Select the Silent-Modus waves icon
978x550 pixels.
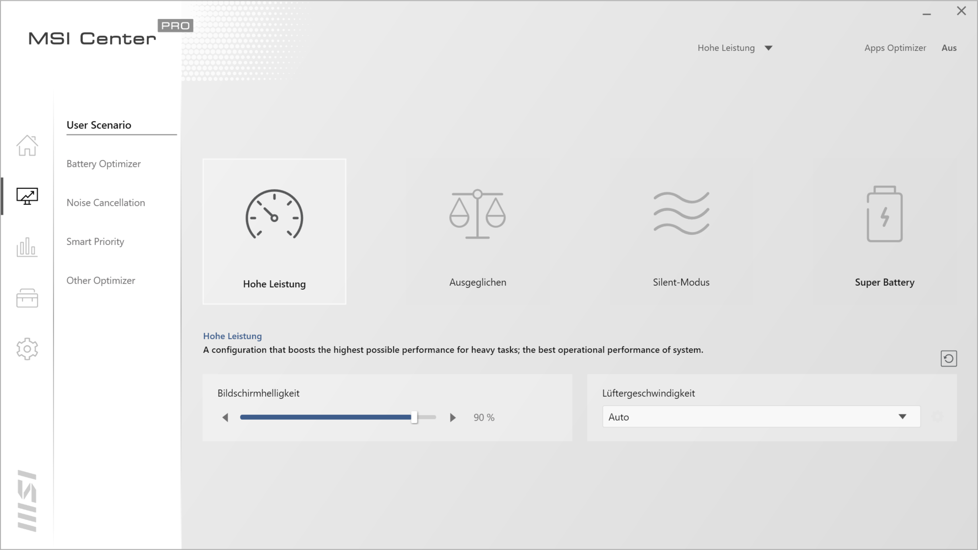click(681, 214)
